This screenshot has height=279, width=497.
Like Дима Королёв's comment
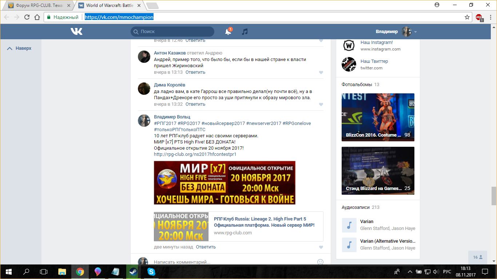(321, 104)
